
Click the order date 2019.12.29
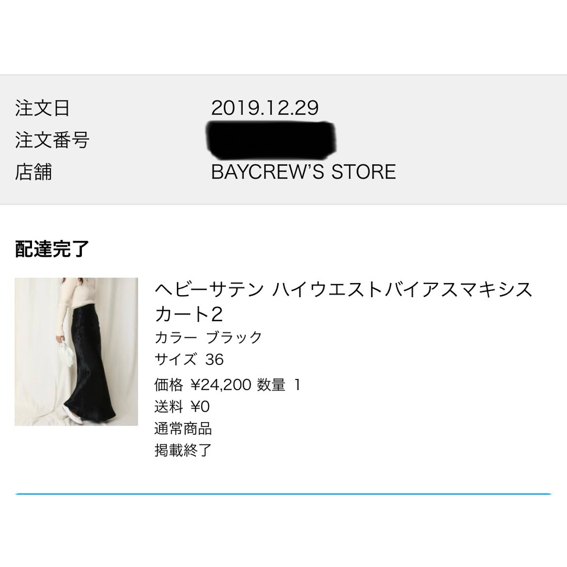pyautogui.click(x=265, y=108)
